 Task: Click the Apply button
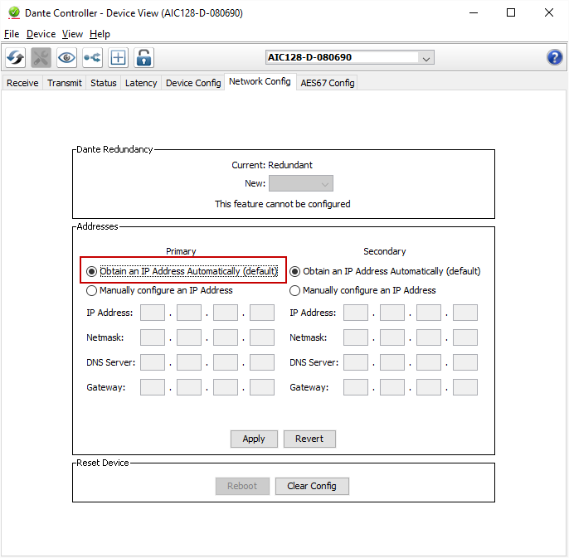coord(254,439)
